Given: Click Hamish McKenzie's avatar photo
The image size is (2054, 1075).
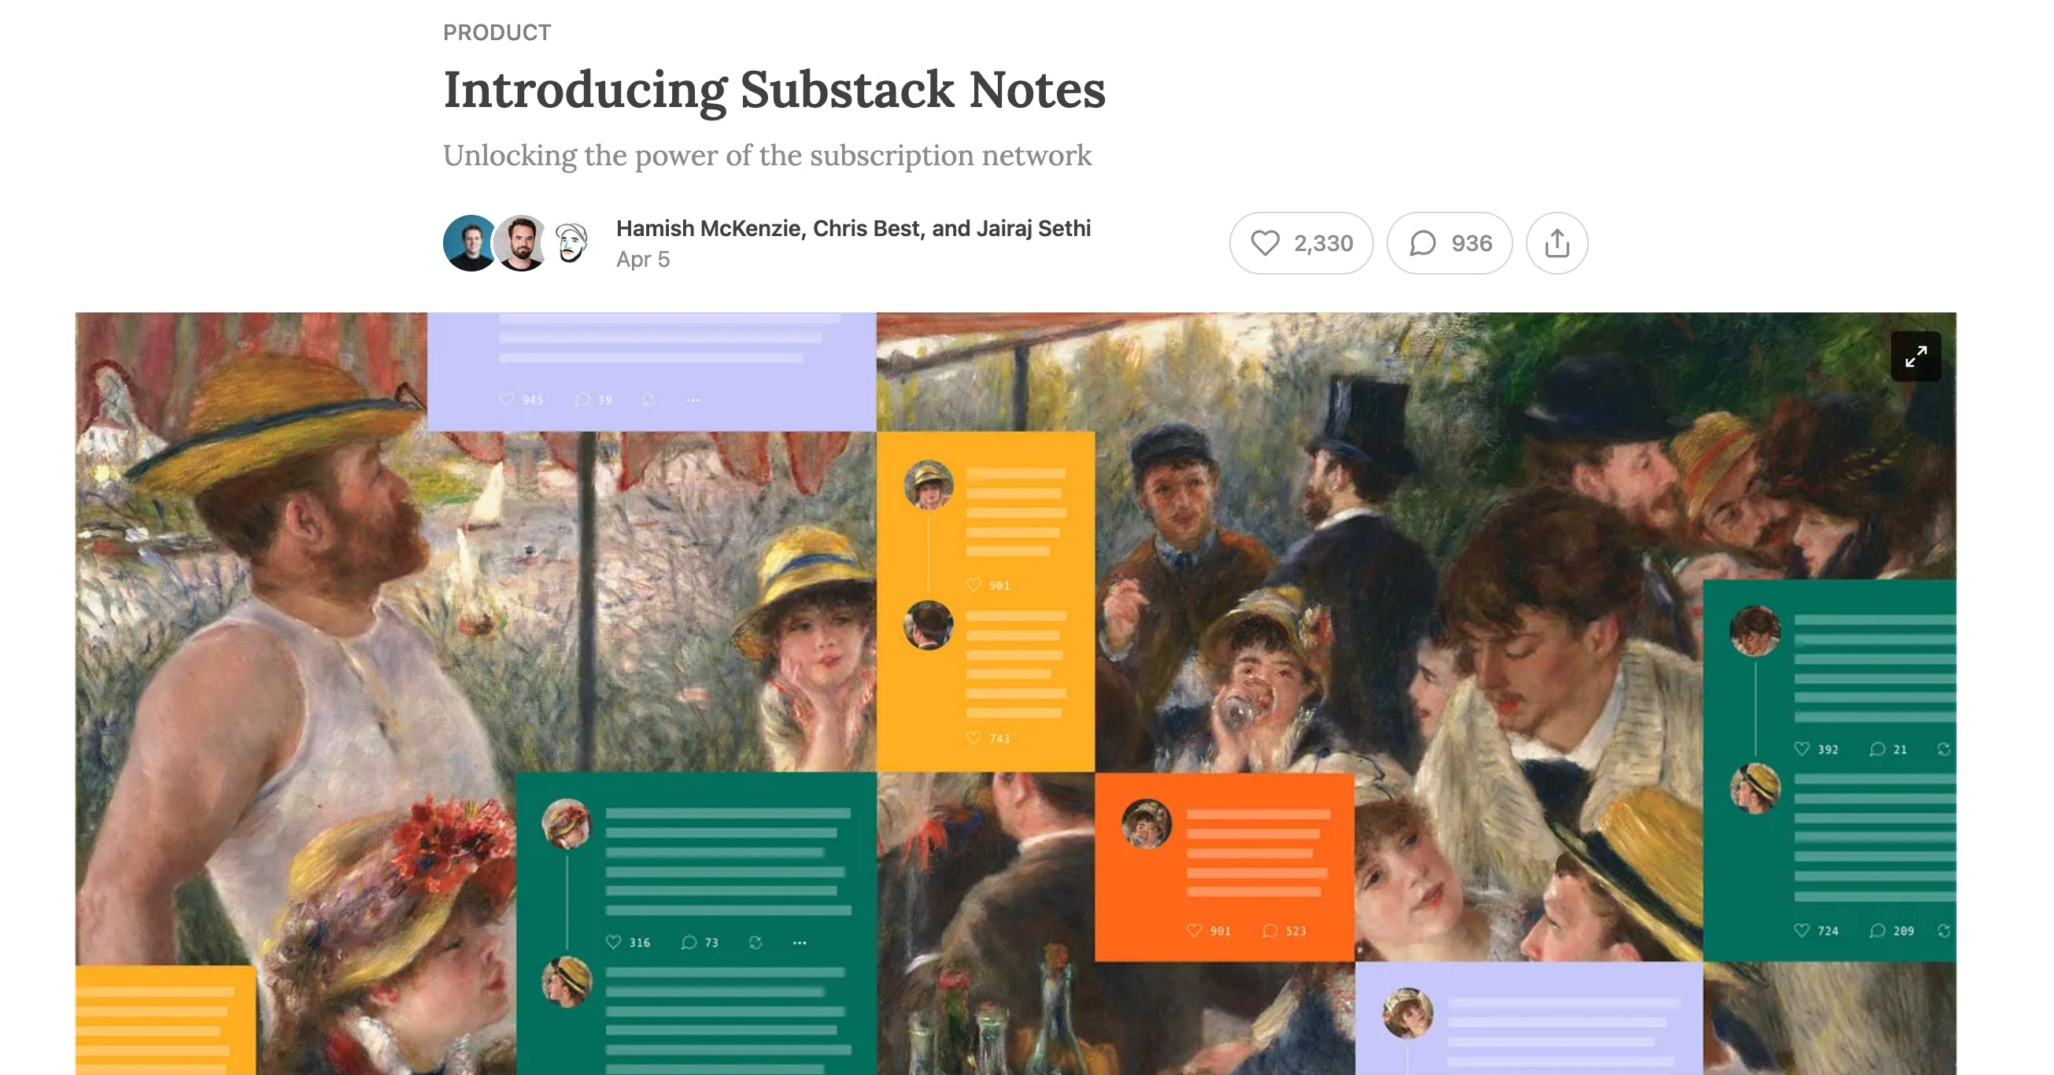Looking at the screenshot, I should [x=471, y=243].
